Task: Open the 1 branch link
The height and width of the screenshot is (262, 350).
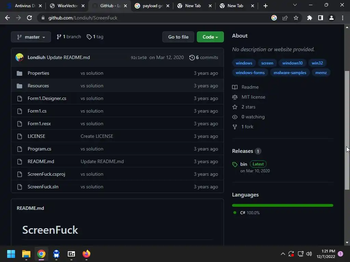Action: 69,37
